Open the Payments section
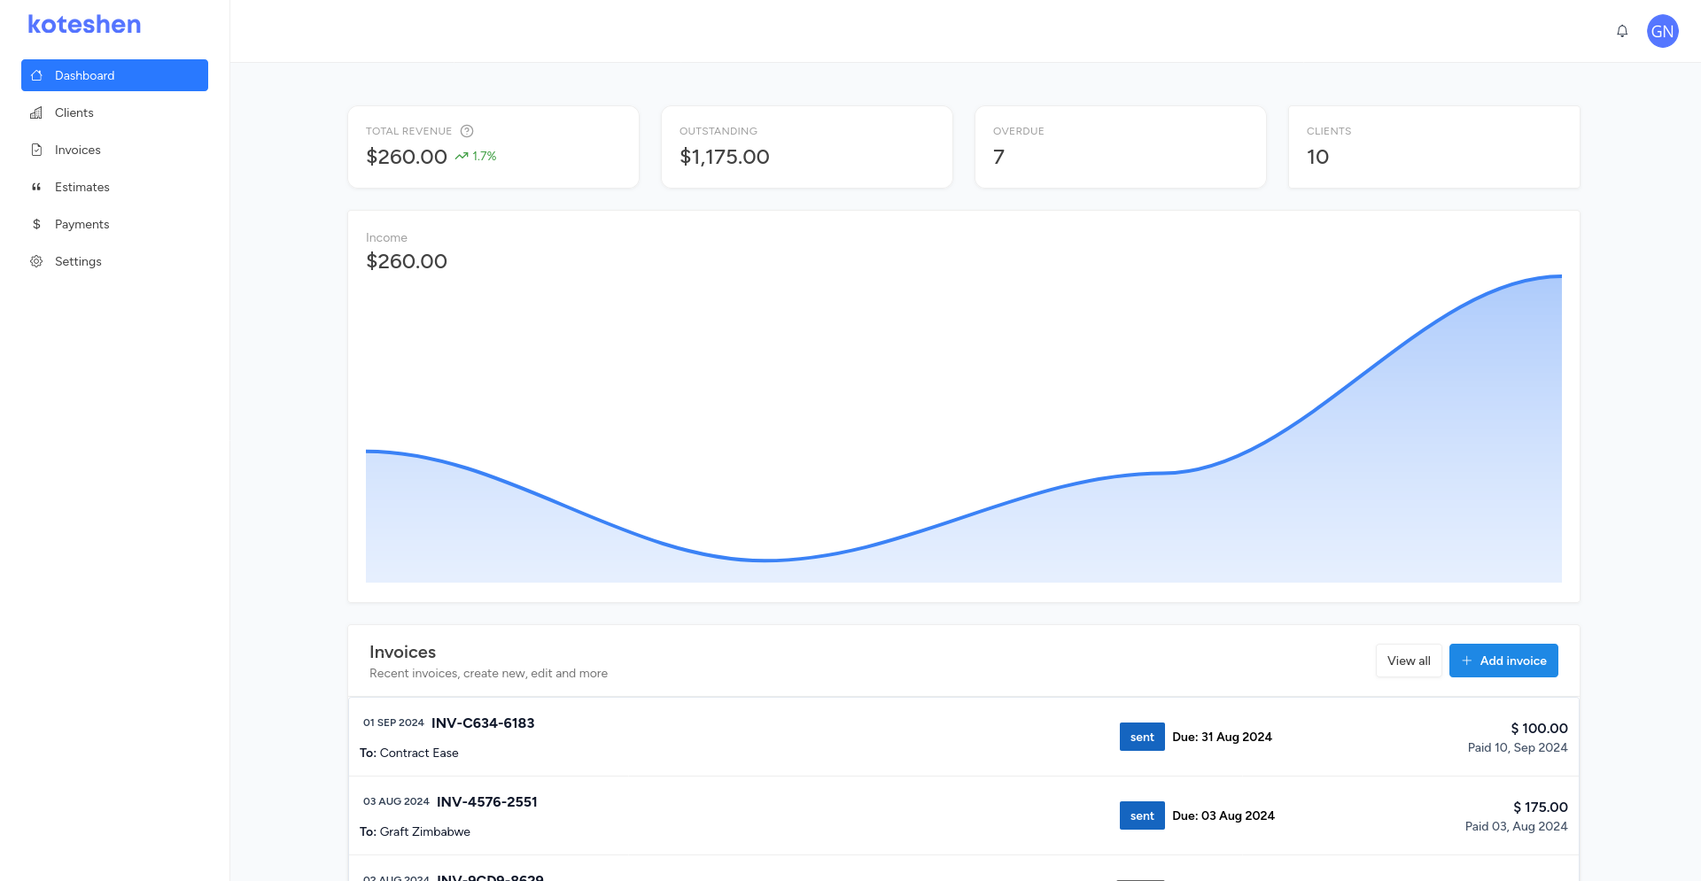This screenshot has width=1701, height=881. tap(82, 224)
